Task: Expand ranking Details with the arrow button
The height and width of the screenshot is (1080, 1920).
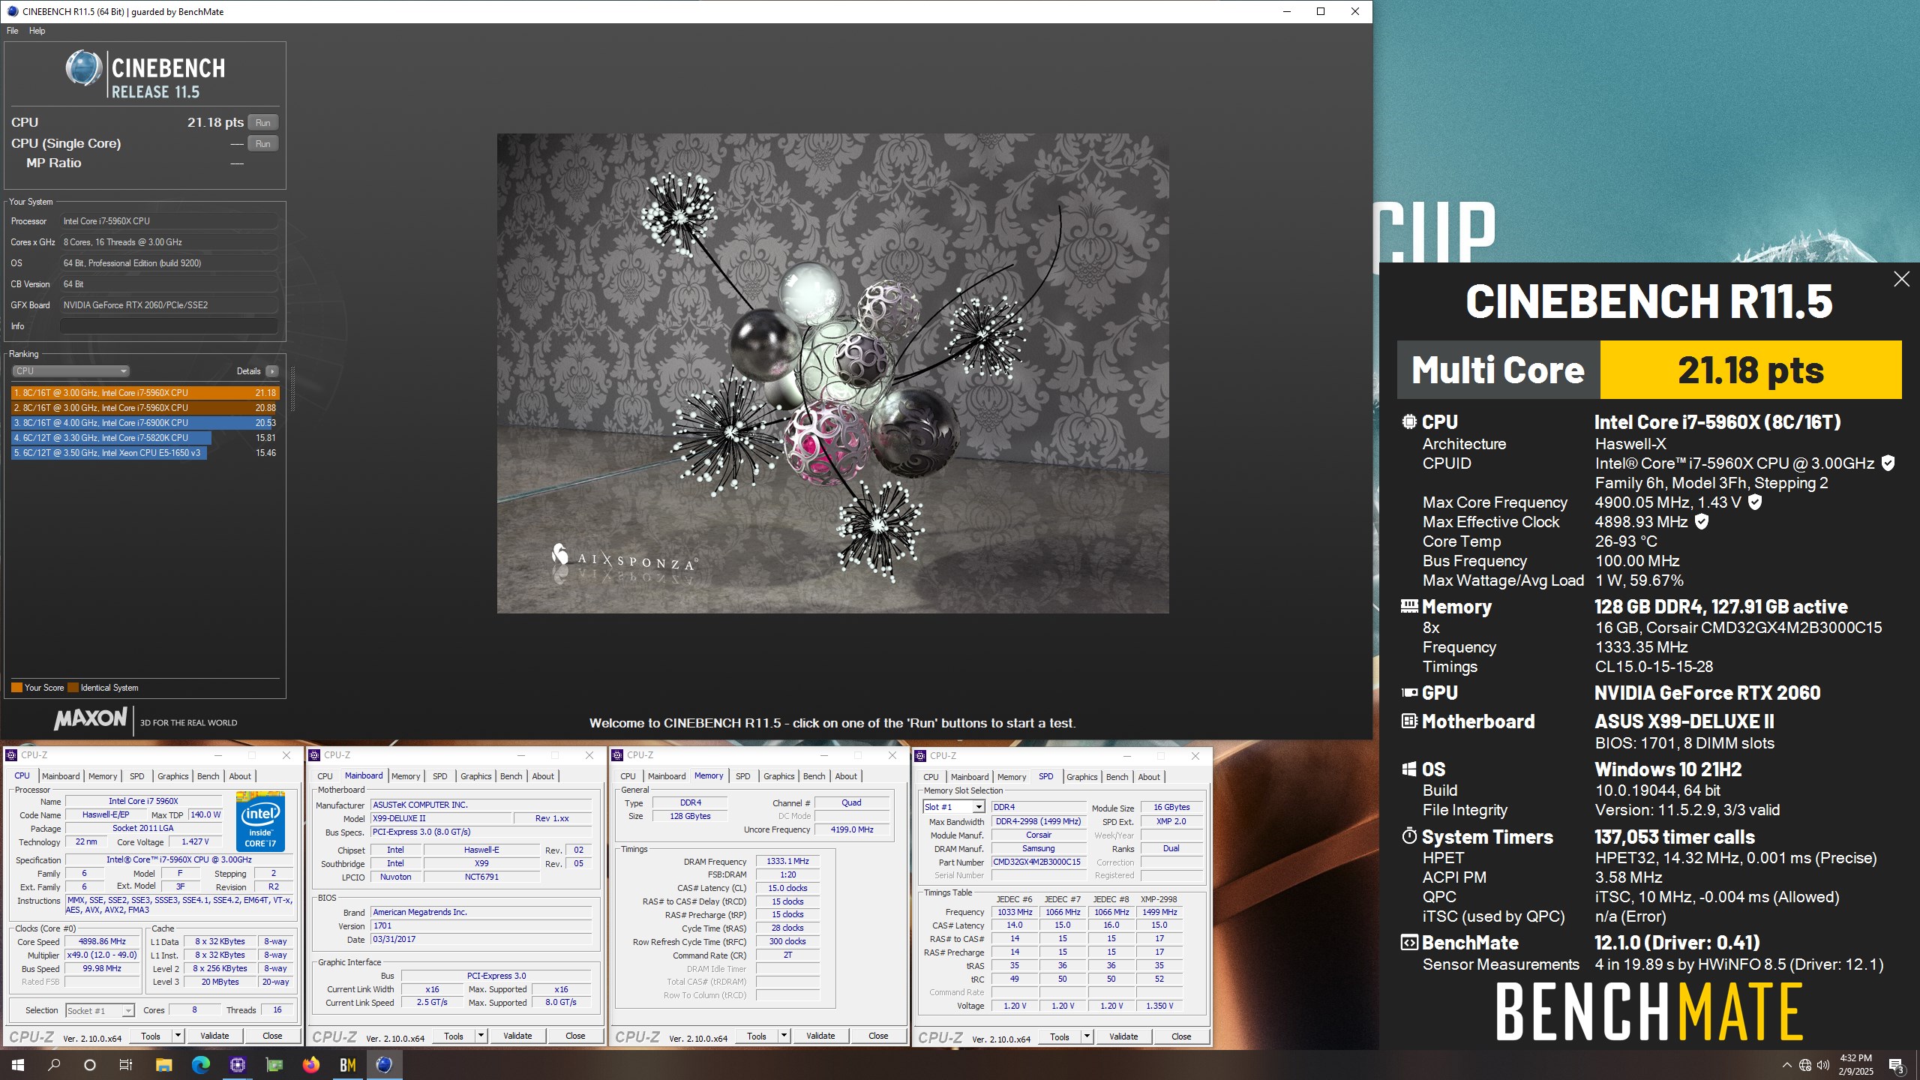Action: click(272, 371)
